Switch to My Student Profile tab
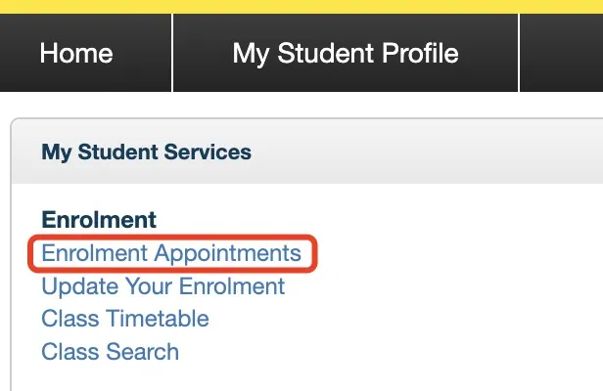Screen dimensions: 603x391 point(345,53)
